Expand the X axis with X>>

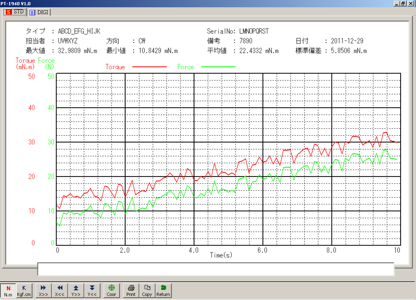click(x=43, y=290)
